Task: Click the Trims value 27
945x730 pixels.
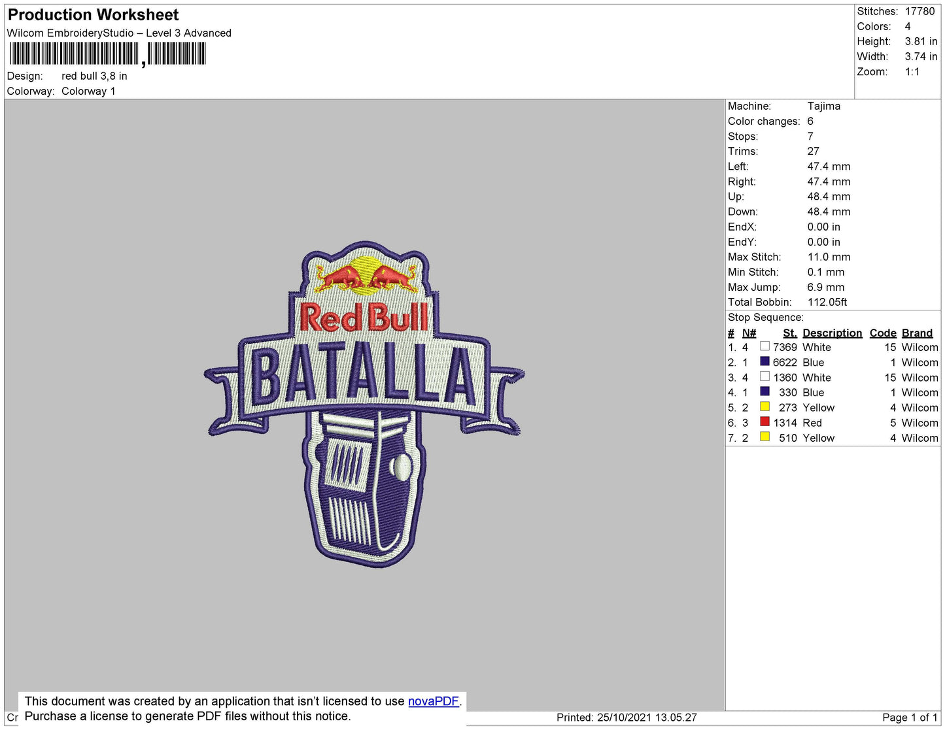Action: 813,151
